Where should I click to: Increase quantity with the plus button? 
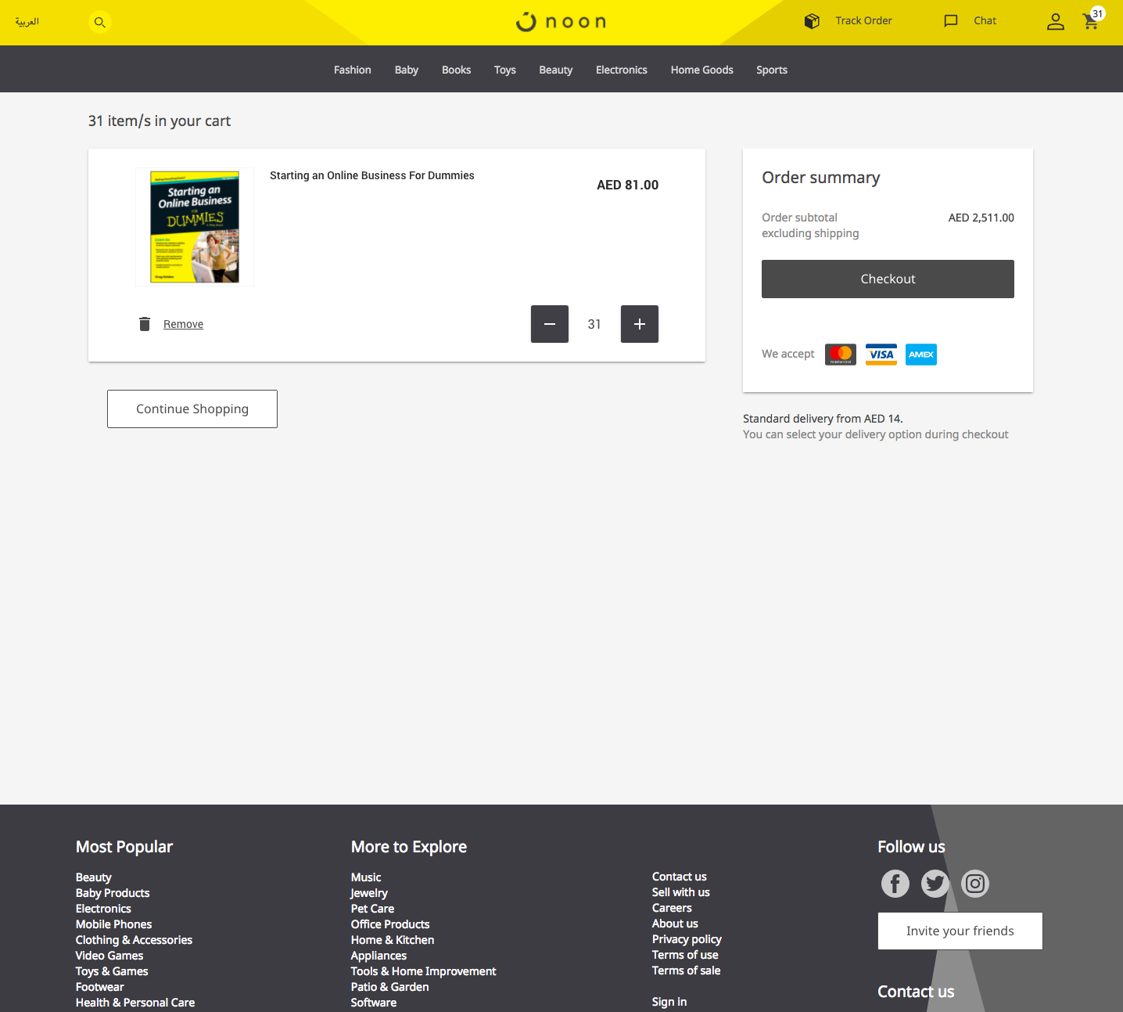pos(640,324)
